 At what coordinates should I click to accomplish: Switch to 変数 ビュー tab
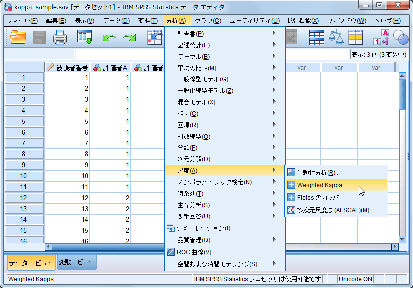click(77, 262)
